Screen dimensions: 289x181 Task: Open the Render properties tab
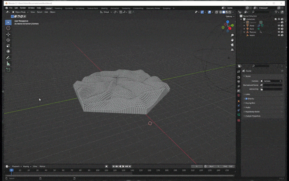pyautogui.click(x=239, y=77)
